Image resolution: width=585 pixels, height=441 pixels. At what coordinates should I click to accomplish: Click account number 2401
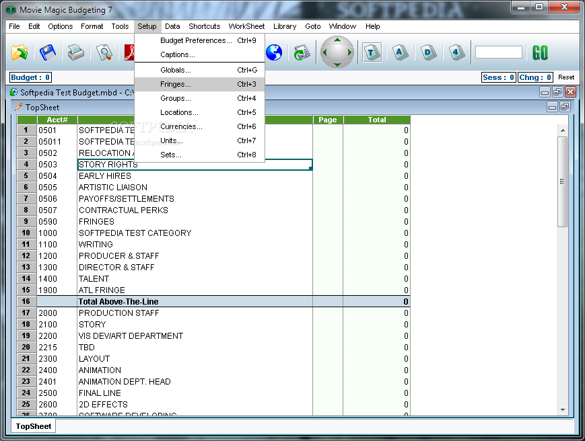48,382
